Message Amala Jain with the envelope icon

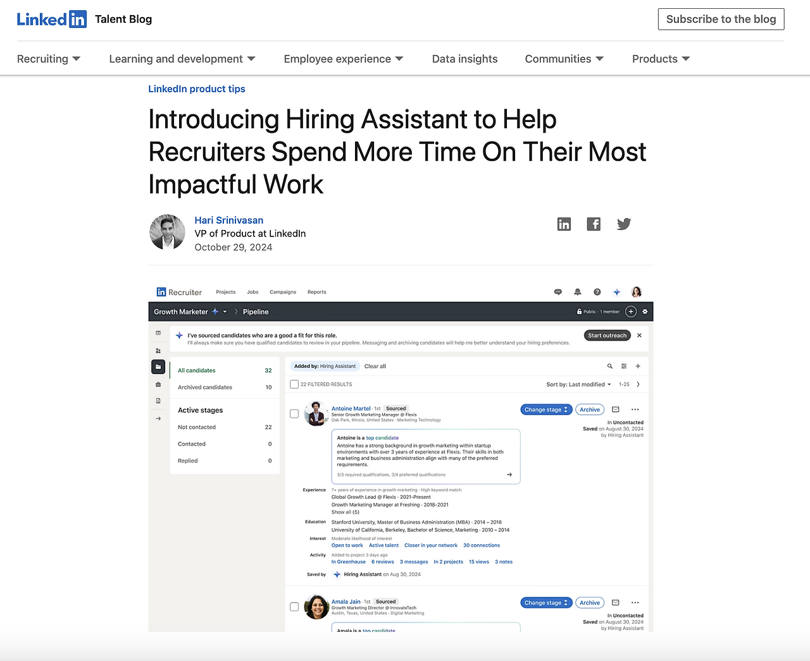click(x=616, y=603)
